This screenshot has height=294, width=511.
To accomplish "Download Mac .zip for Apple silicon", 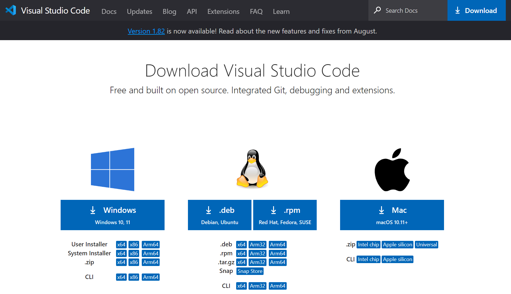I will coord(398,245).
